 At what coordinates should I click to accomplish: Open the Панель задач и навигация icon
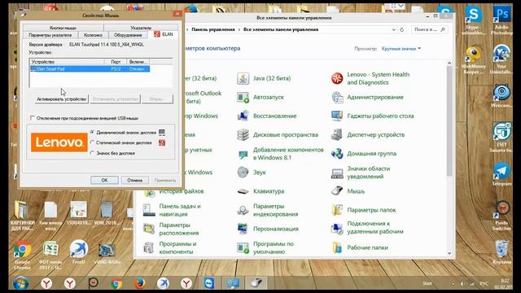tap(149, 210)
